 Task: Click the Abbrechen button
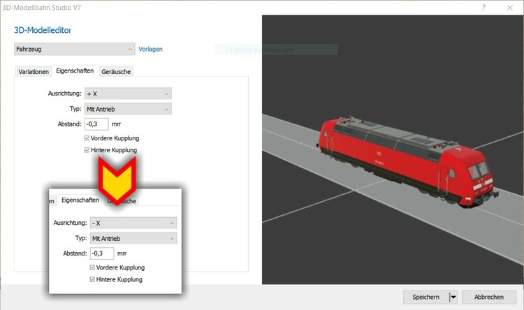(x=489, y=297)
